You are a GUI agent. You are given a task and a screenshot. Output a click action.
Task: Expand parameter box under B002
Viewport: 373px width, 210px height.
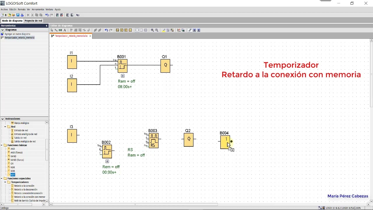pos(107,161)
